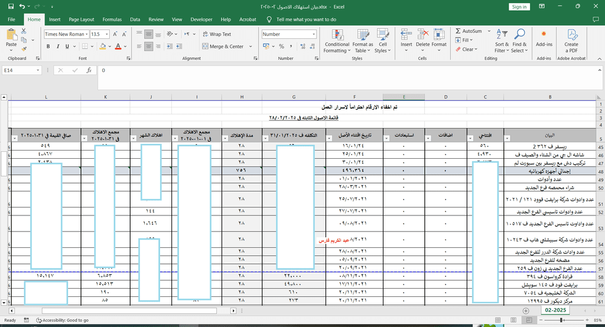
Task: Click column G header
Action: (294, 97)
